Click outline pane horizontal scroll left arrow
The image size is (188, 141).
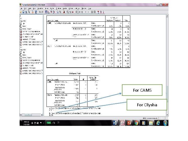tap(21, 115)
